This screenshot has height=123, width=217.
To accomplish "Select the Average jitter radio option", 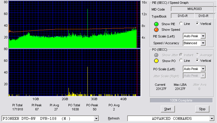I will tap(197, 55).
